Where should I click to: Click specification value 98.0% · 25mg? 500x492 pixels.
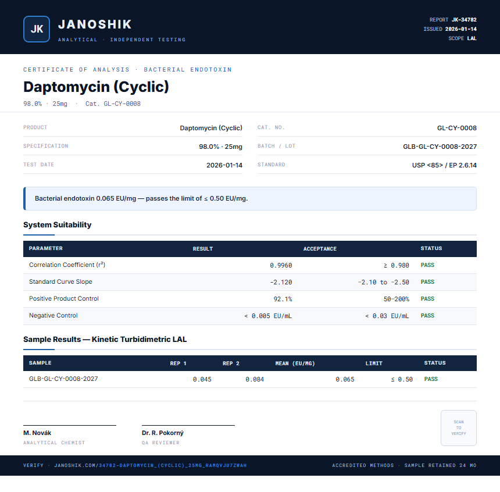220,147
